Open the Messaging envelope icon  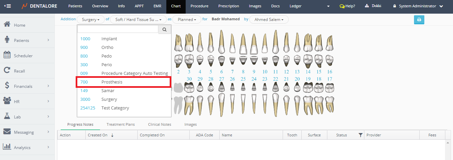(x=7, y=132)
